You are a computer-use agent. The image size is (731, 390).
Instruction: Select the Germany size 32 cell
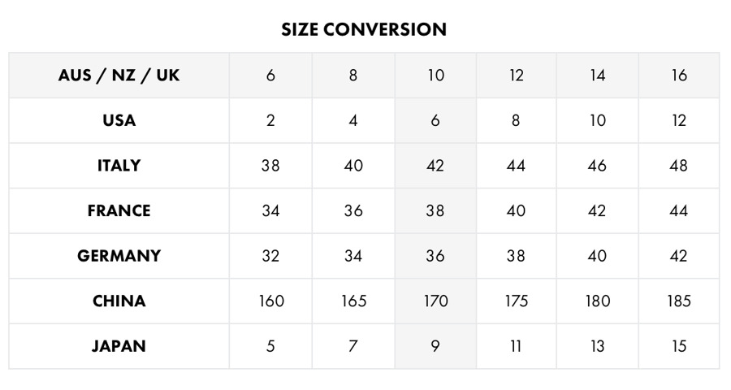[270, 256]
